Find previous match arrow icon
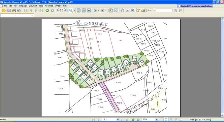Viewport: 224px width, 122px height. (175, 10)
